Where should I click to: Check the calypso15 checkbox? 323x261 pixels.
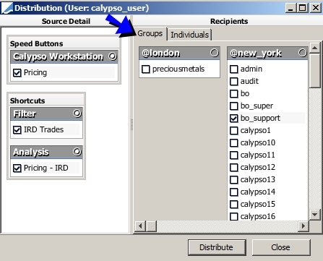tap(234, 205)
